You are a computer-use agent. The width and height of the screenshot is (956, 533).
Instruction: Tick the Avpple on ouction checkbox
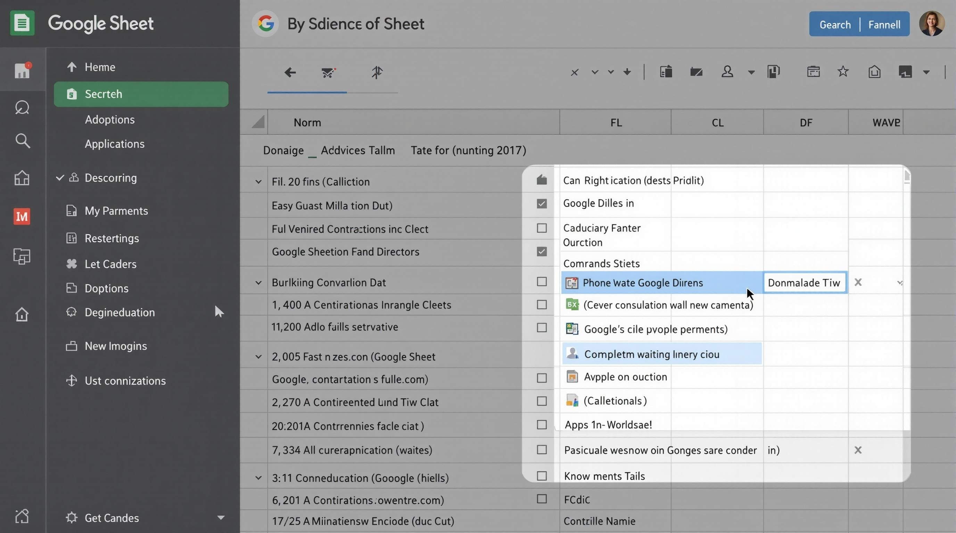pyautogui.click(x=542, y=378)
